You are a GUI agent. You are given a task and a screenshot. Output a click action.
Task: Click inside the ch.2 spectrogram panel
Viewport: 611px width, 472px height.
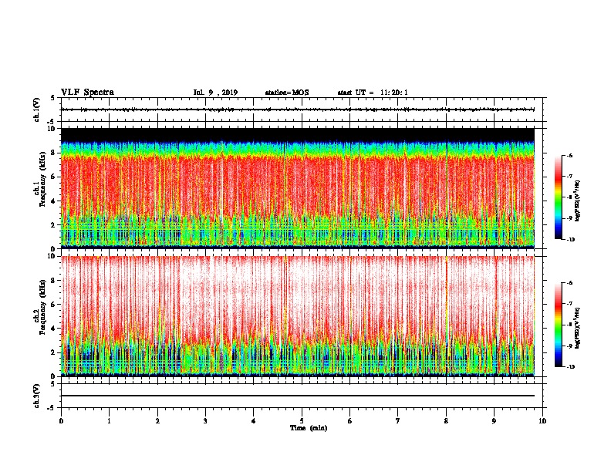(x=298, y=316)
